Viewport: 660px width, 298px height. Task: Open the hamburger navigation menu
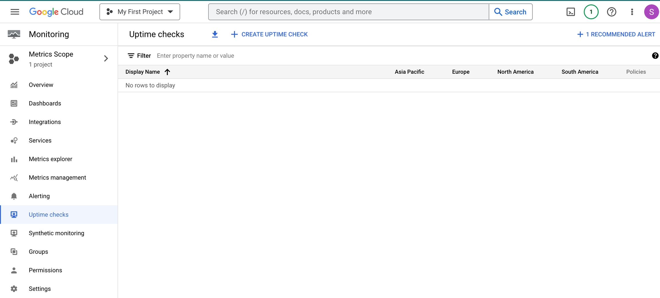pos(15,12)
